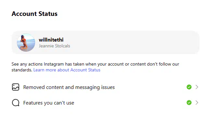Follow Learn more about Account Status link
This screenshot has width=205, height=124.
coord(67,70)
